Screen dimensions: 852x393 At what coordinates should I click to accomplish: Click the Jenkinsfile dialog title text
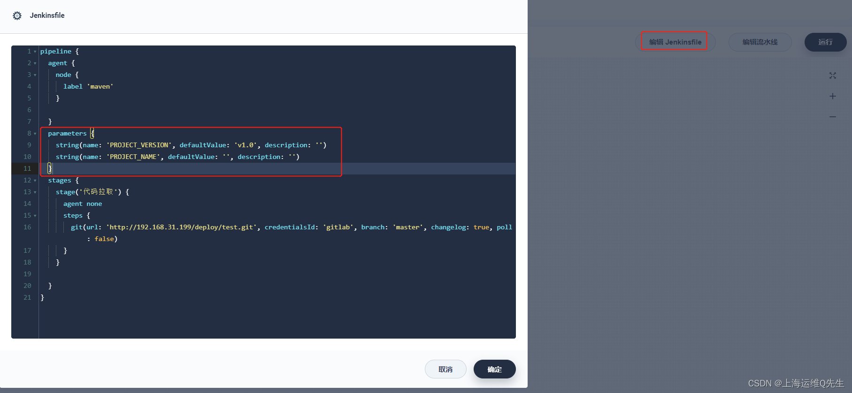click(x=47, y=15)
